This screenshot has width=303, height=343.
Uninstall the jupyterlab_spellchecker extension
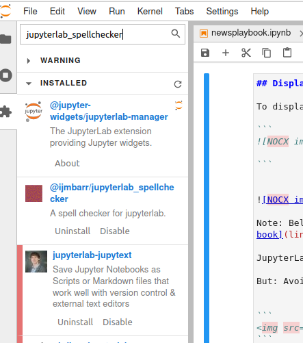tap(73, 231)
